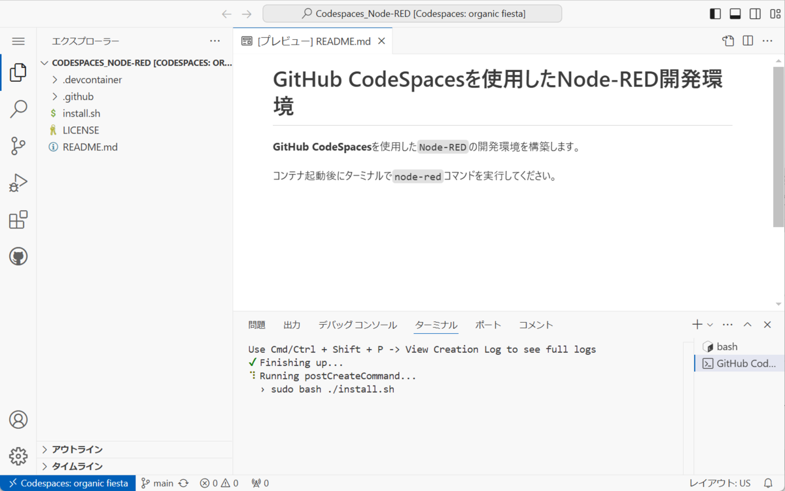Switch to the 問題 panel tab
This screenshot has width=785, height=491.
coord(257,325)
